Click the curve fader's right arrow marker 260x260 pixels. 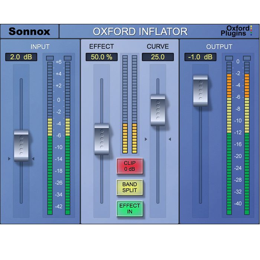click(170, 139)
